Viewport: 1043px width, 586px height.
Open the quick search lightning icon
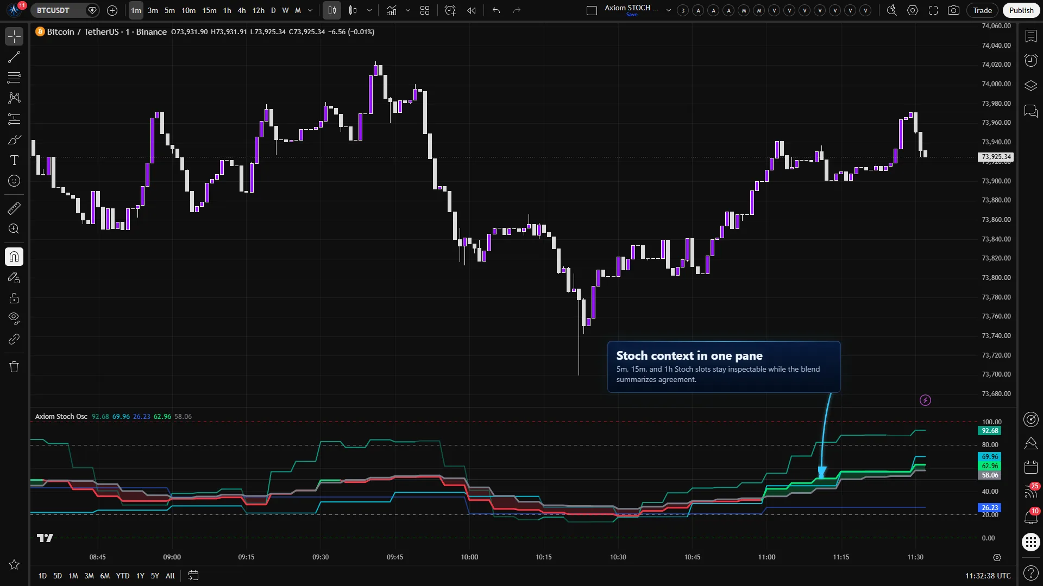pos(891,10)
